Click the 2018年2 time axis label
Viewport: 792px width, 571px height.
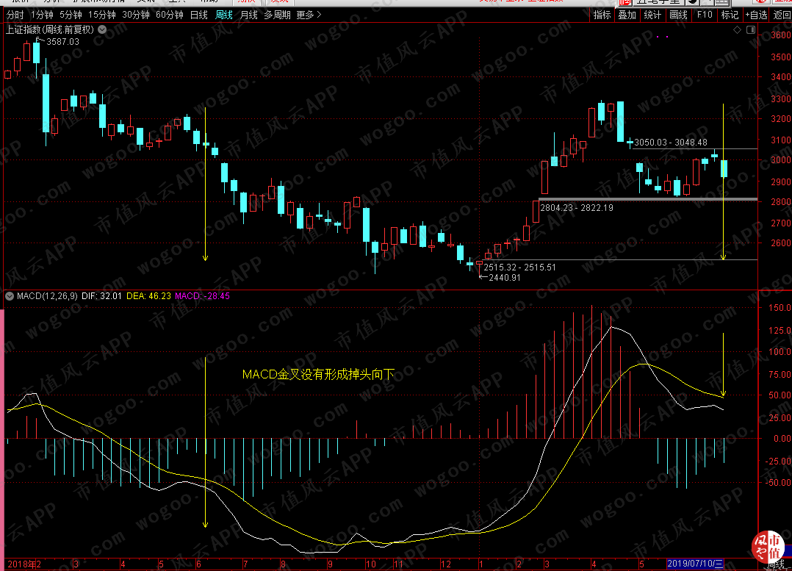coord(24,564)
